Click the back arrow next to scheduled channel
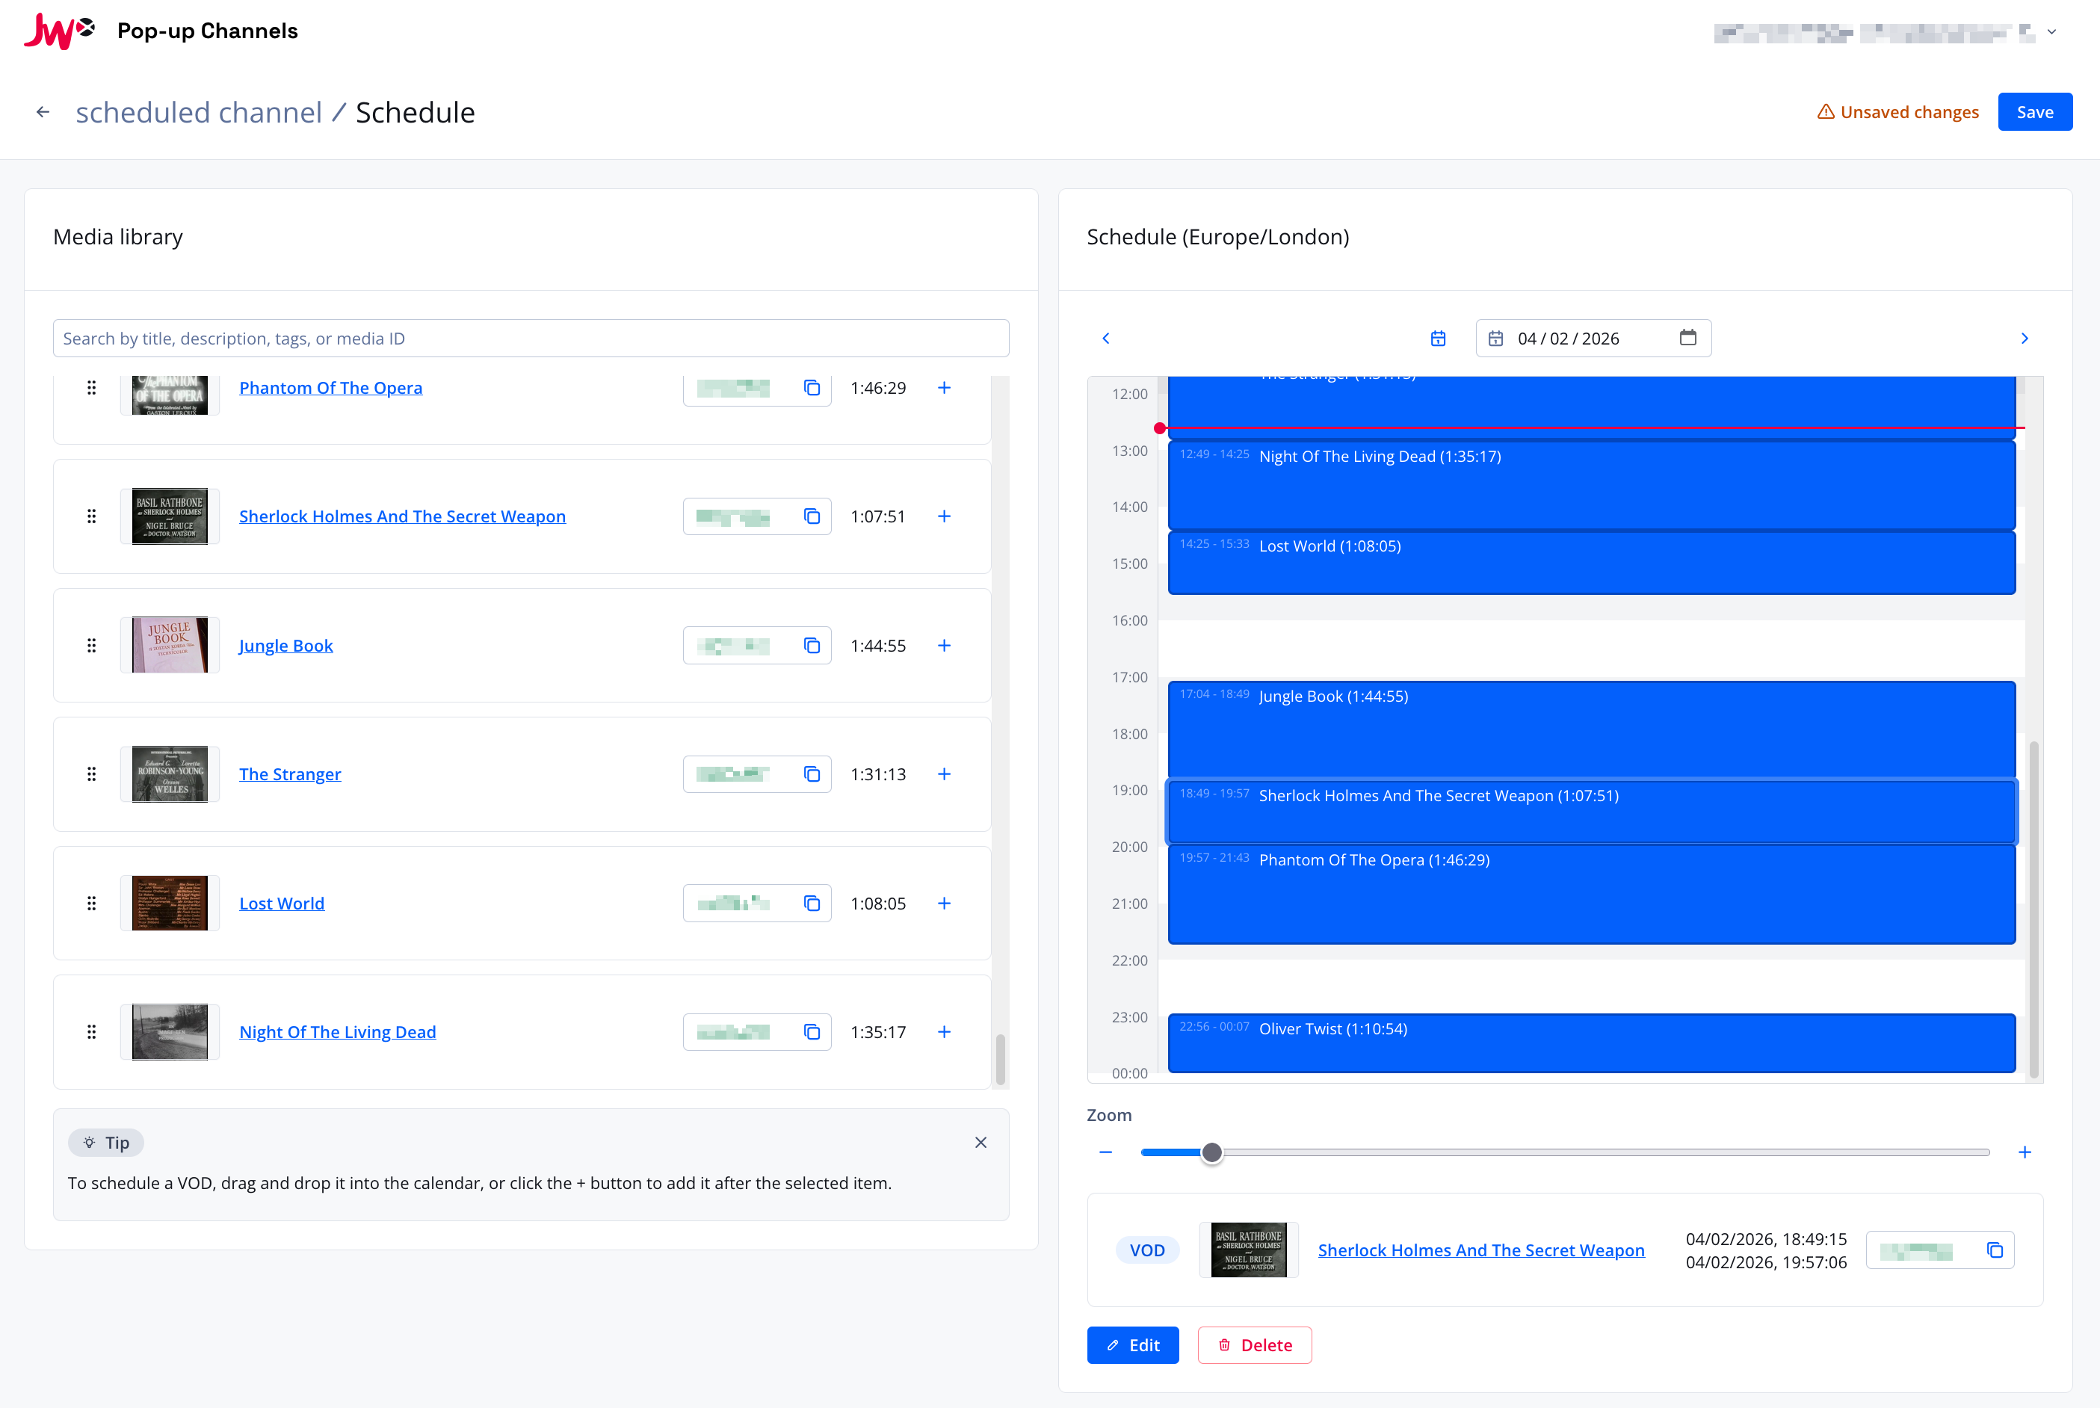The width and height of the screenshot is (2100, 1408). [x=43, y=112]
